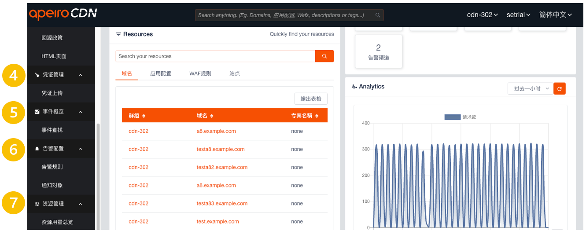
Task: Open the setrial user dropdown
Action: [519, 15]
